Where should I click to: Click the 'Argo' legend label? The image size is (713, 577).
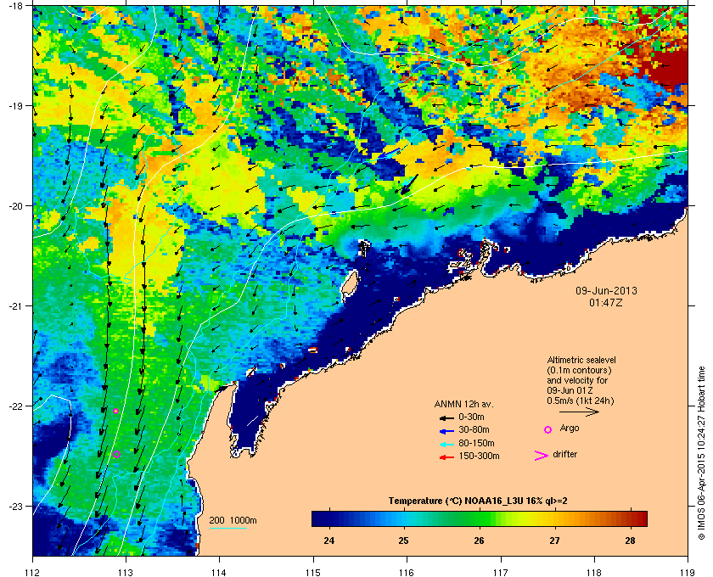click(570, 428)
